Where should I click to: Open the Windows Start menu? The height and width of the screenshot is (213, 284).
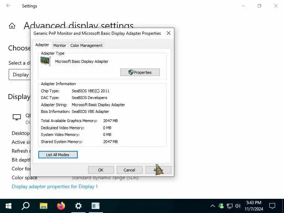pyautogui.click(x=9, y=206)
